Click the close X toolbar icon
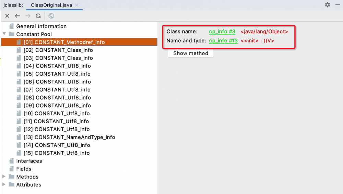 7,16
